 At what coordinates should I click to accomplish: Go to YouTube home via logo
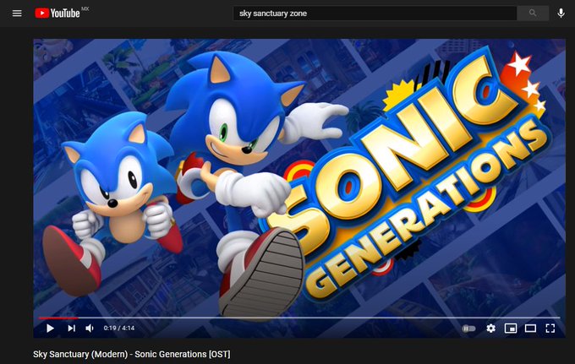point(57,14)
